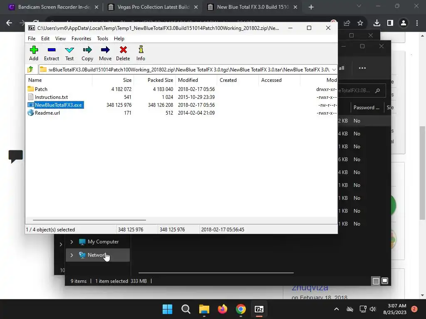Sort by the Accessed column header
The height and width of the screenshot is (319, 426).
pyautogui.click(x=279, y=80)
